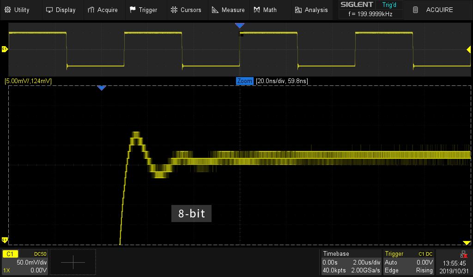Click the yellow trigger level arrow on the right edge
473x277 pixels.
pos(468,49)
